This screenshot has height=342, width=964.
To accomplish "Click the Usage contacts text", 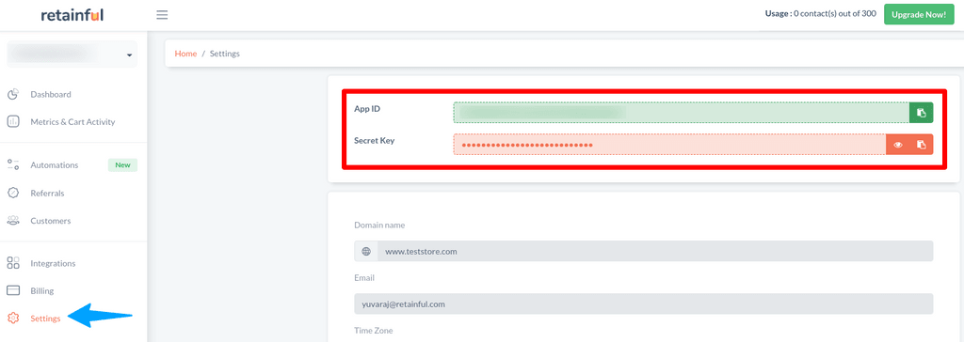I will (x=820, y=13).
